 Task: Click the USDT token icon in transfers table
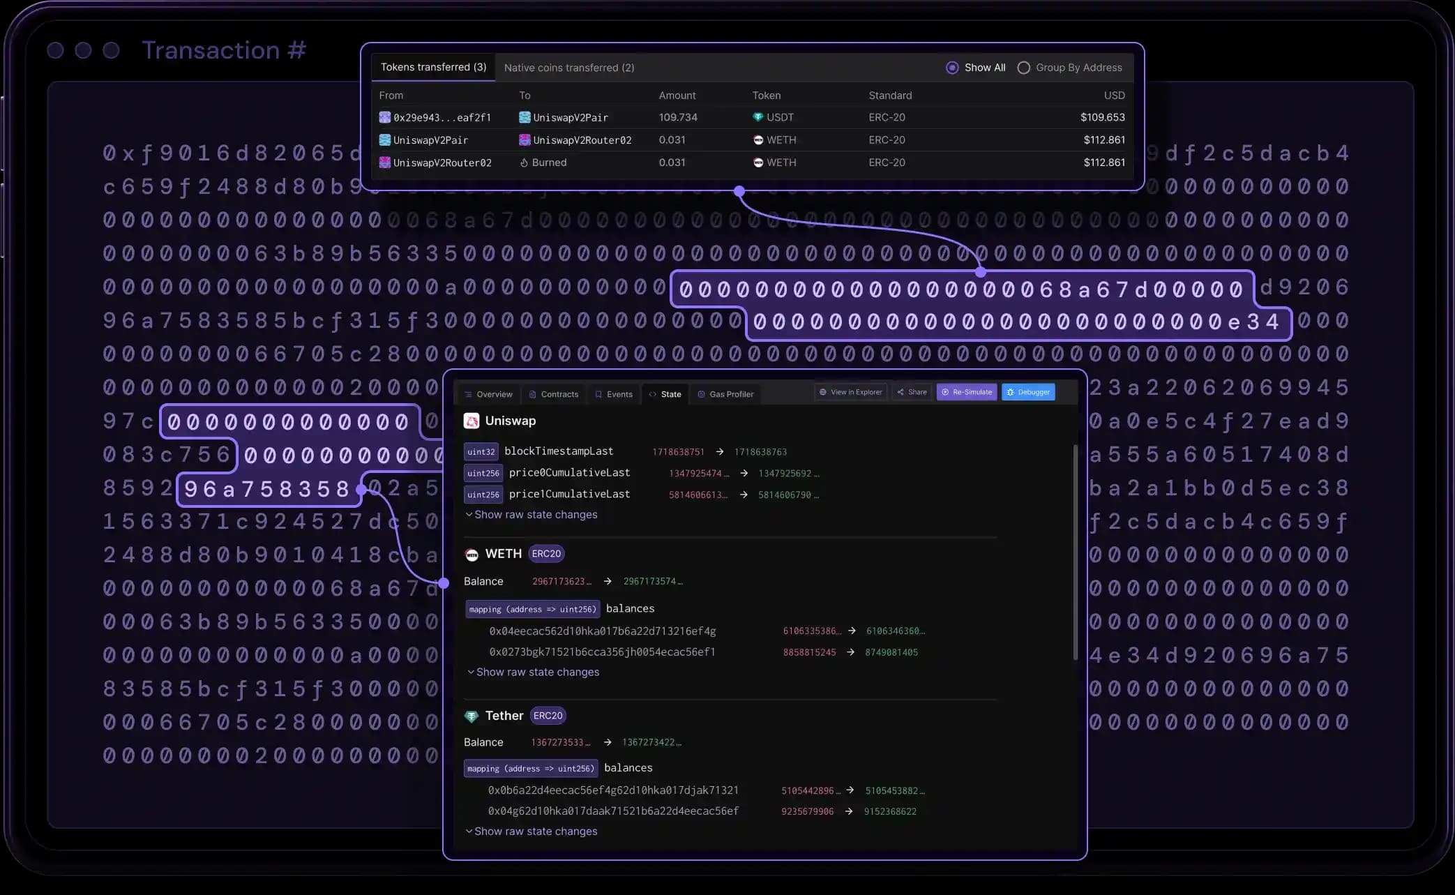(x=757, y=117)
